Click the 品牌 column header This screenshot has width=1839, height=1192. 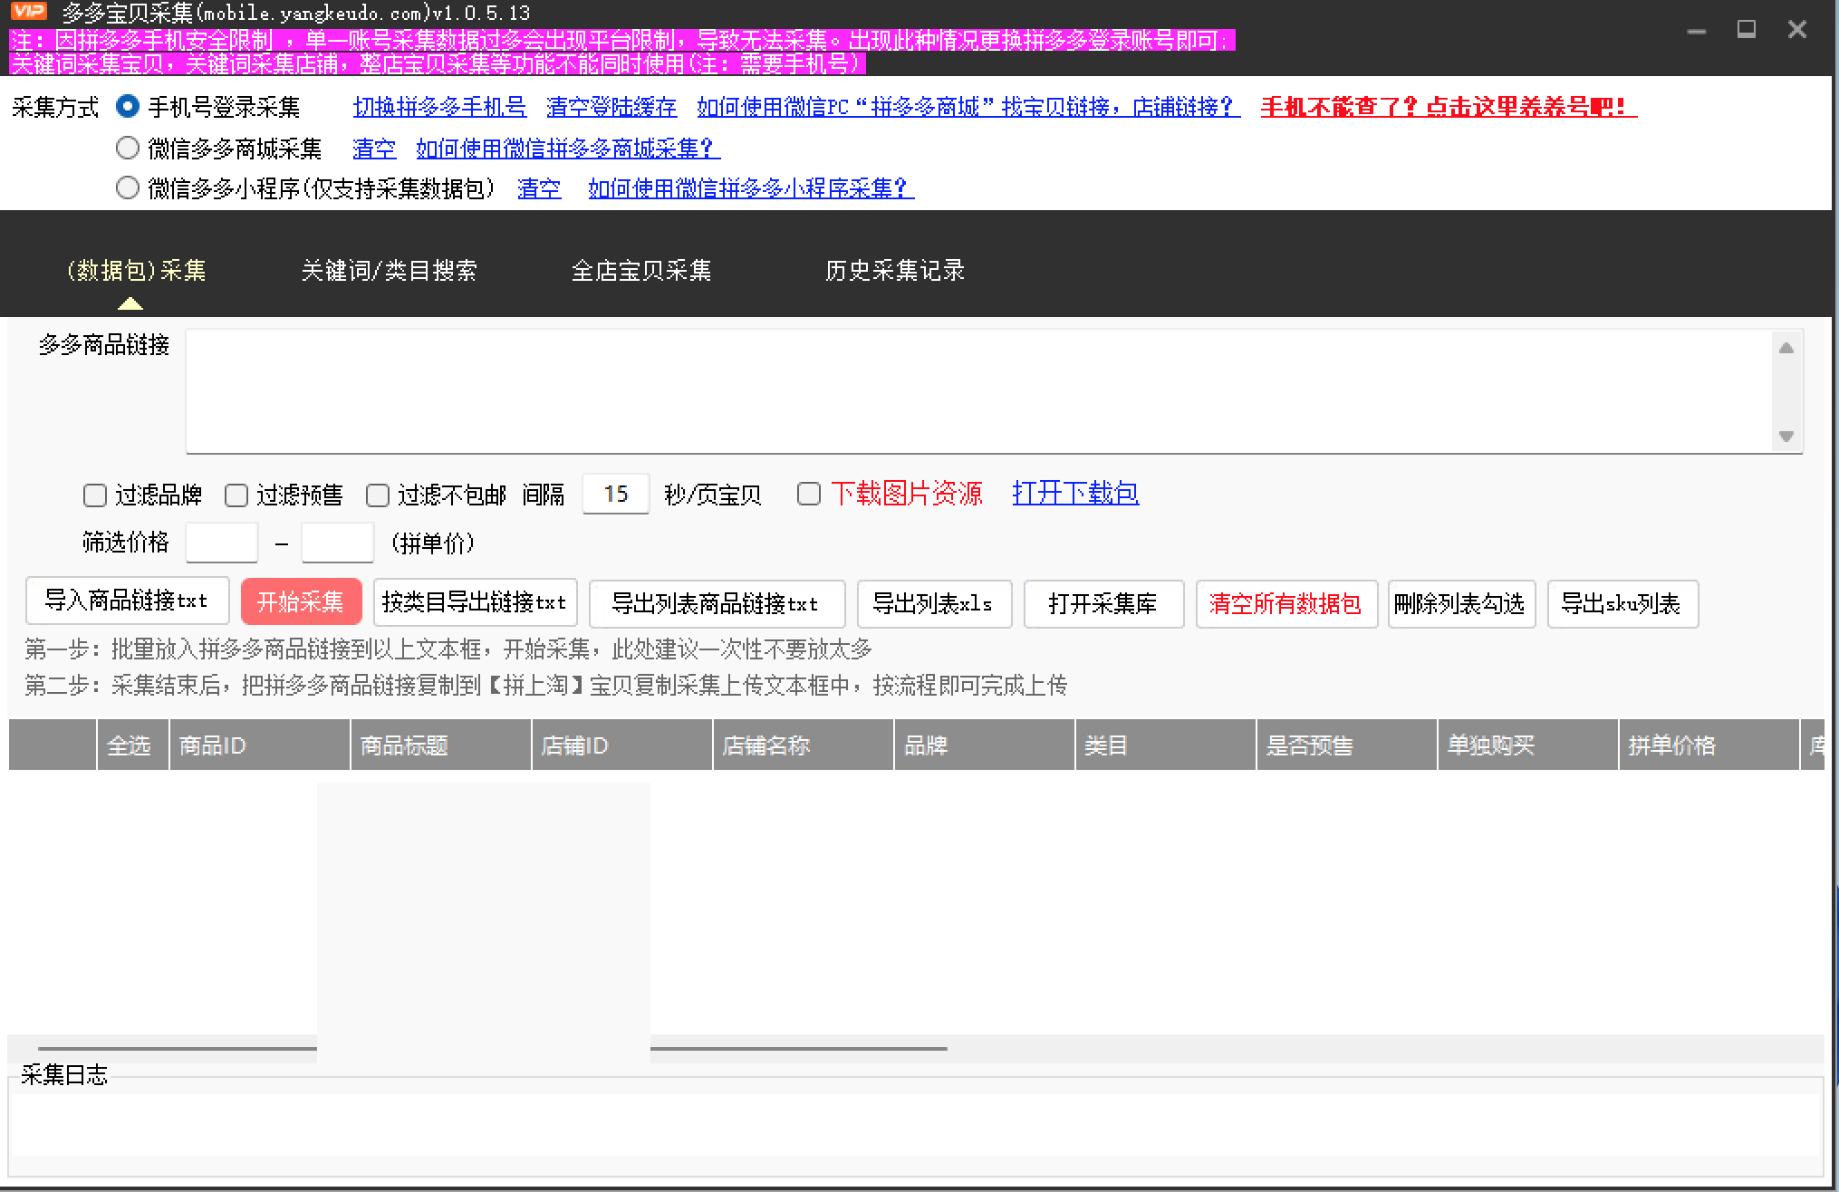984,745
